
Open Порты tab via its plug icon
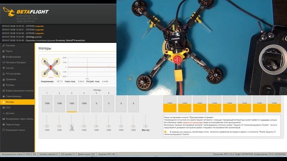[x=4, y=51]
